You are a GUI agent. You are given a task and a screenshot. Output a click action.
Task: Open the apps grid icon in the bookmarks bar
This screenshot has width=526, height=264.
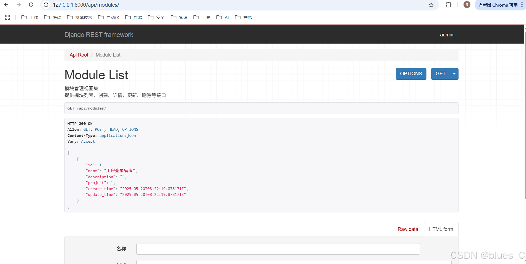[7, 17]
